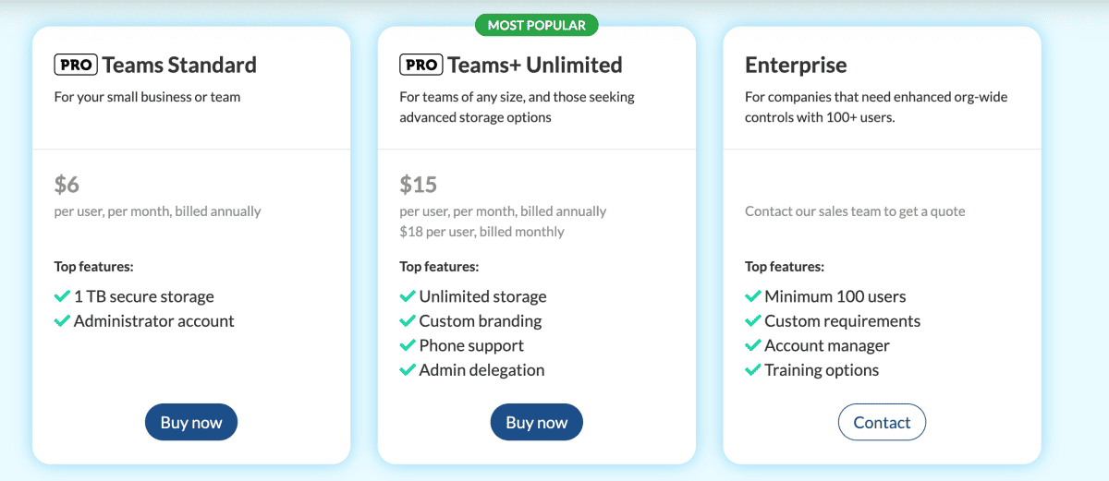Screen dimensions: 1109x481
Task: Select the Teams Standard plan title
Action: pos(179,65)
